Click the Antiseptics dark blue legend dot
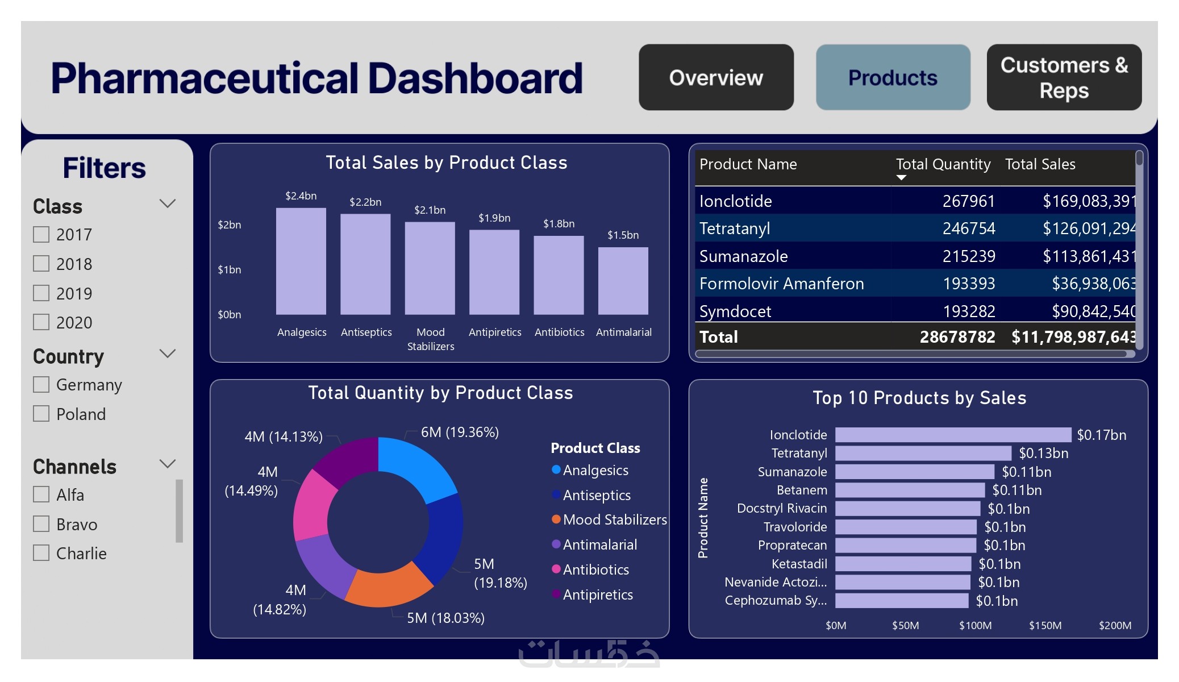The height and width of the screenshot is (682, 1179). (556, 494)
